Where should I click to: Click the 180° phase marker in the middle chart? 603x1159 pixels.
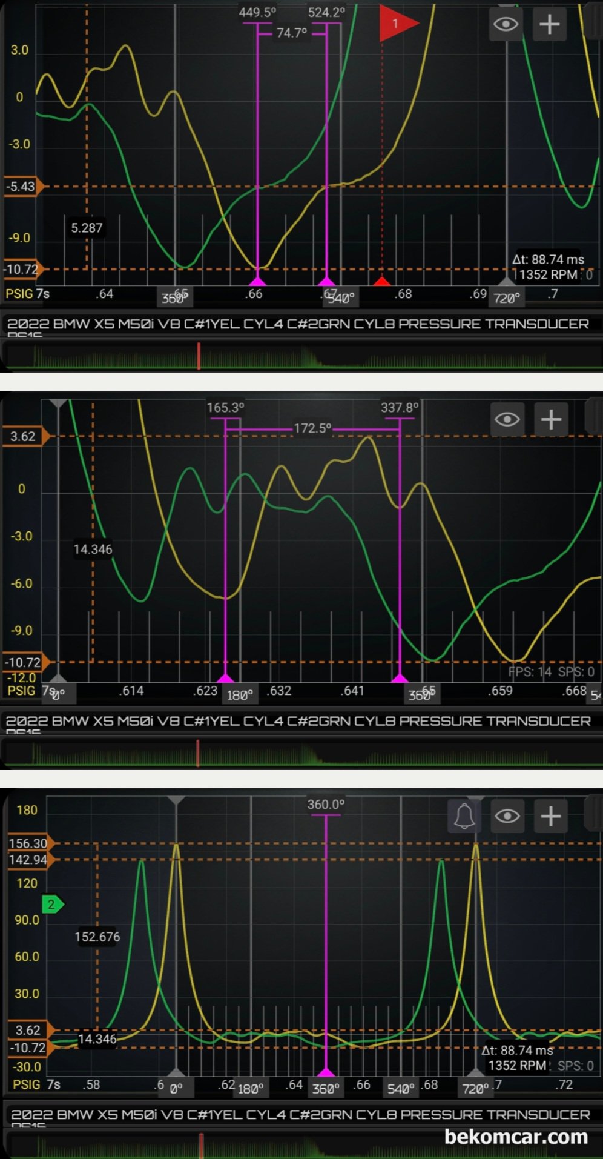(x=240, y=695)
